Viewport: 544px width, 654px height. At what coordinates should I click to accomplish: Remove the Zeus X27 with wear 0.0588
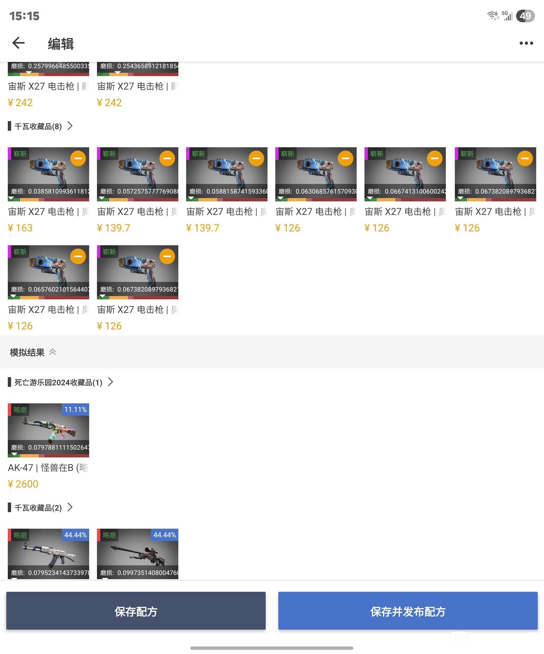pos(256,158)
